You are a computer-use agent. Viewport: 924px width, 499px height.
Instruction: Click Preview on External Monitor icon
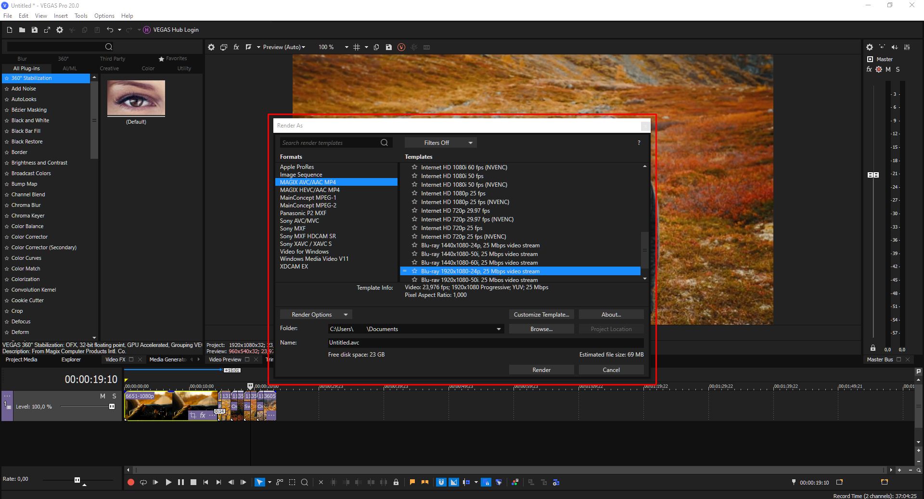pyautogui.click(x=224, y=47)
